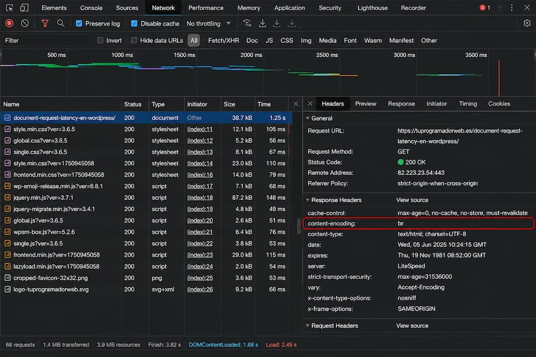Close the request details pane
536x357 pixels.
(310, 104)
